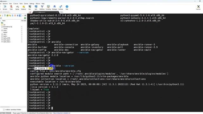Focus the Quick connect search field
The height and width of the screenshot is (114, 203).
coord(13,12)
